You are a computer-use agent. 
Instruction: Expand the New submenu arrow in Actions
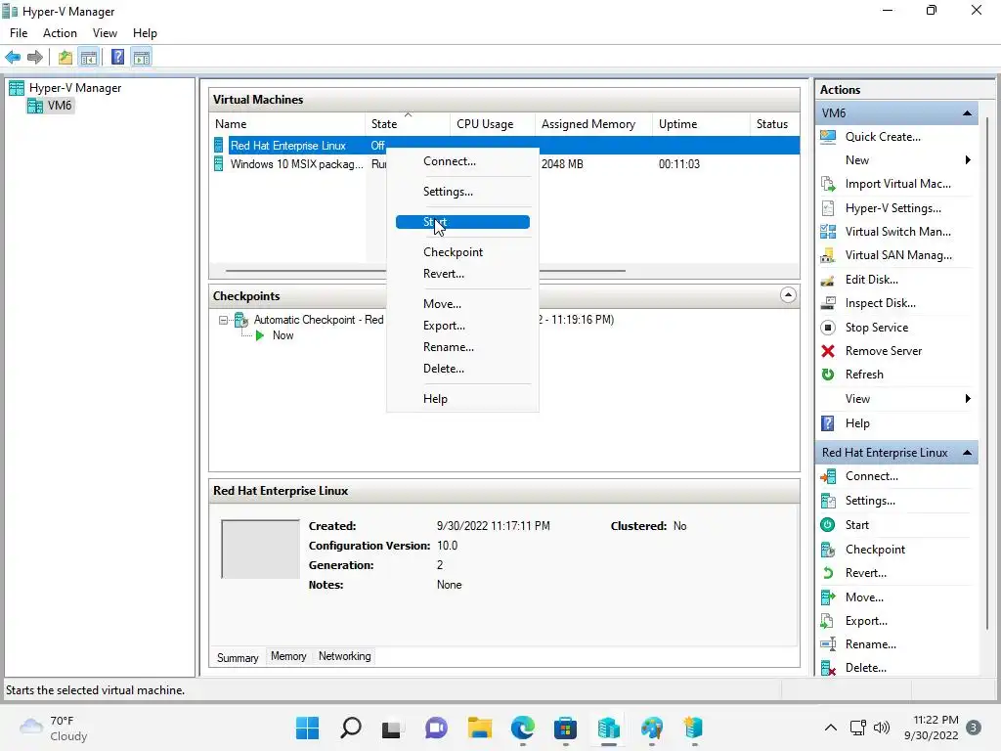(968, 160)
